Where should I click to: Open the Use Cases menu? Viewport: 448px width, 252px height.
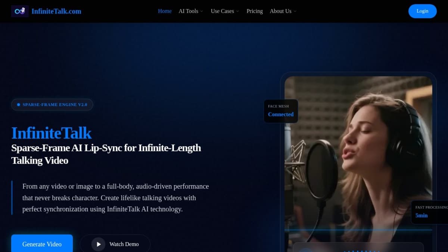point(224,11)
